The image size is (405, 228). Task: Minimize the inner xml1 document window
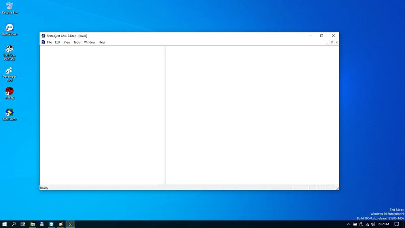[327, 42]
